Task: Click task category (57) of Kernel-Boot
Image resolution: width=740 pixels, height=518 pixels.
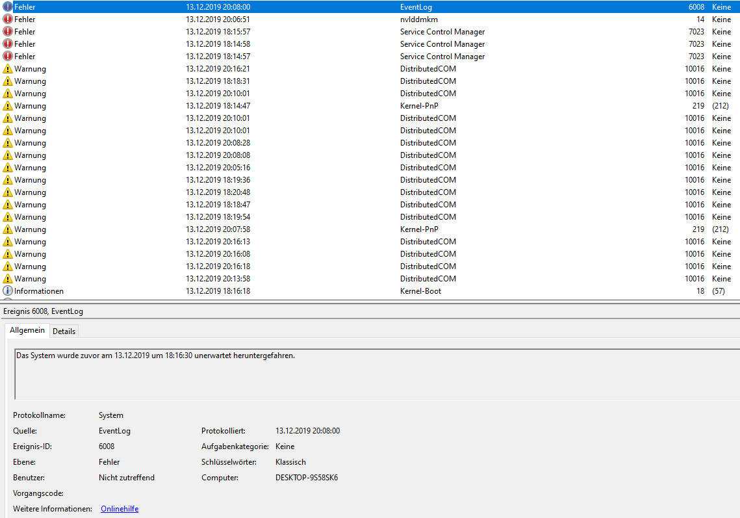Action: coord(719,291)
